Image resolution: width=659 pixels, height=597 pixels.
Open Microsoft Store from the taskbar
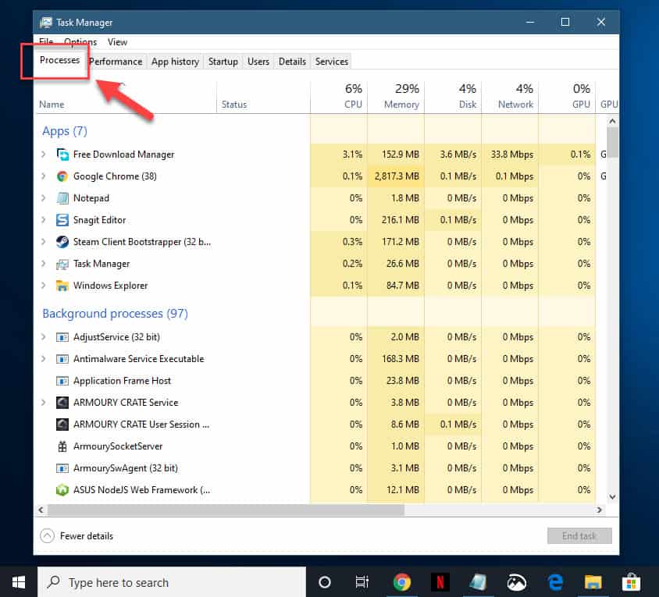(x=631, y=582)
